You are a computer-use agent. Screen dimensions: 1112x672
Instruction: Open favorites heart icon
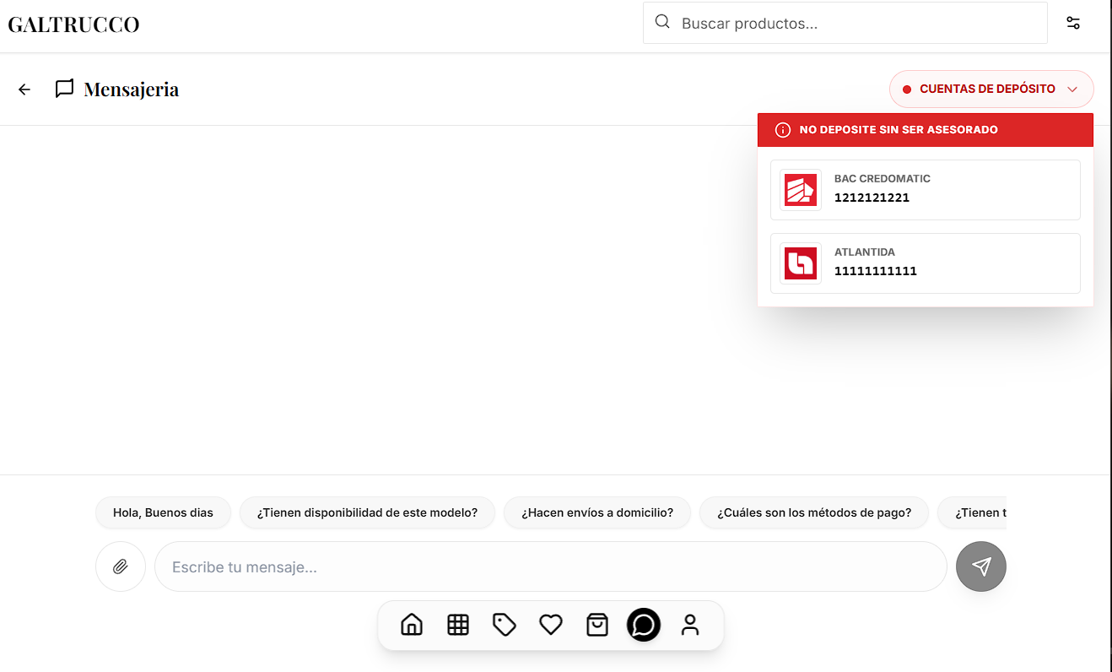click(x=551, y=625)
